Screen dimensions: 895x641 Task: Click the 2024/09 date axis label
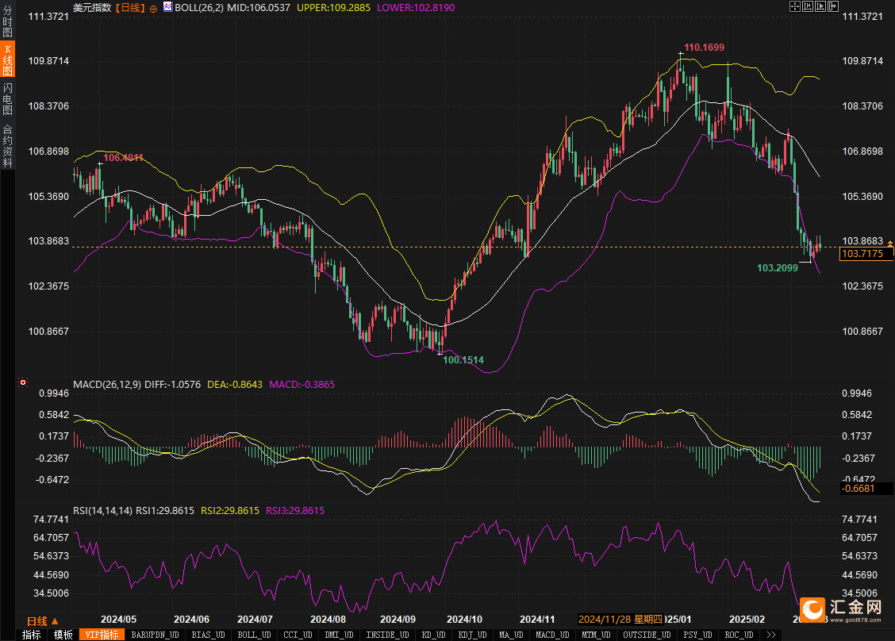pyautogui.click(x=398, y=620)
